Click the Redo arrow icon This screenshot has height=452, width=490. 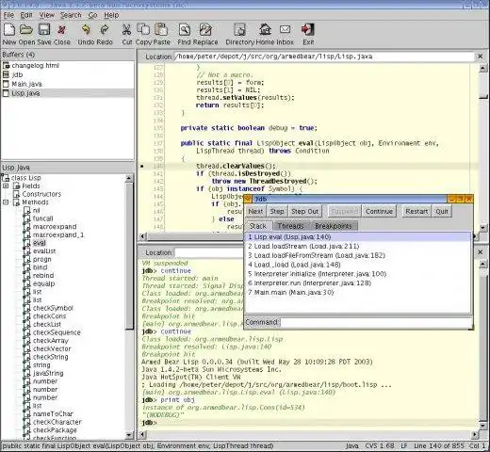[104, 29]
